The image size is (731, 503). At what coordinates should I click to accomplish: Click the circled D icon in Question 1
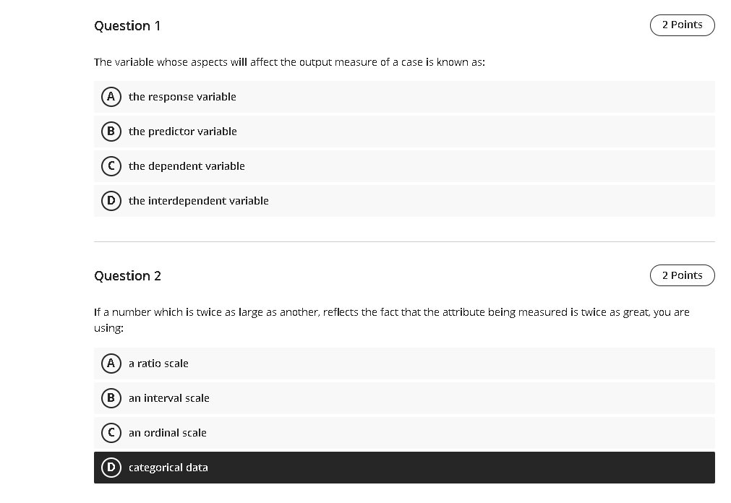click(x=111, y=200)
